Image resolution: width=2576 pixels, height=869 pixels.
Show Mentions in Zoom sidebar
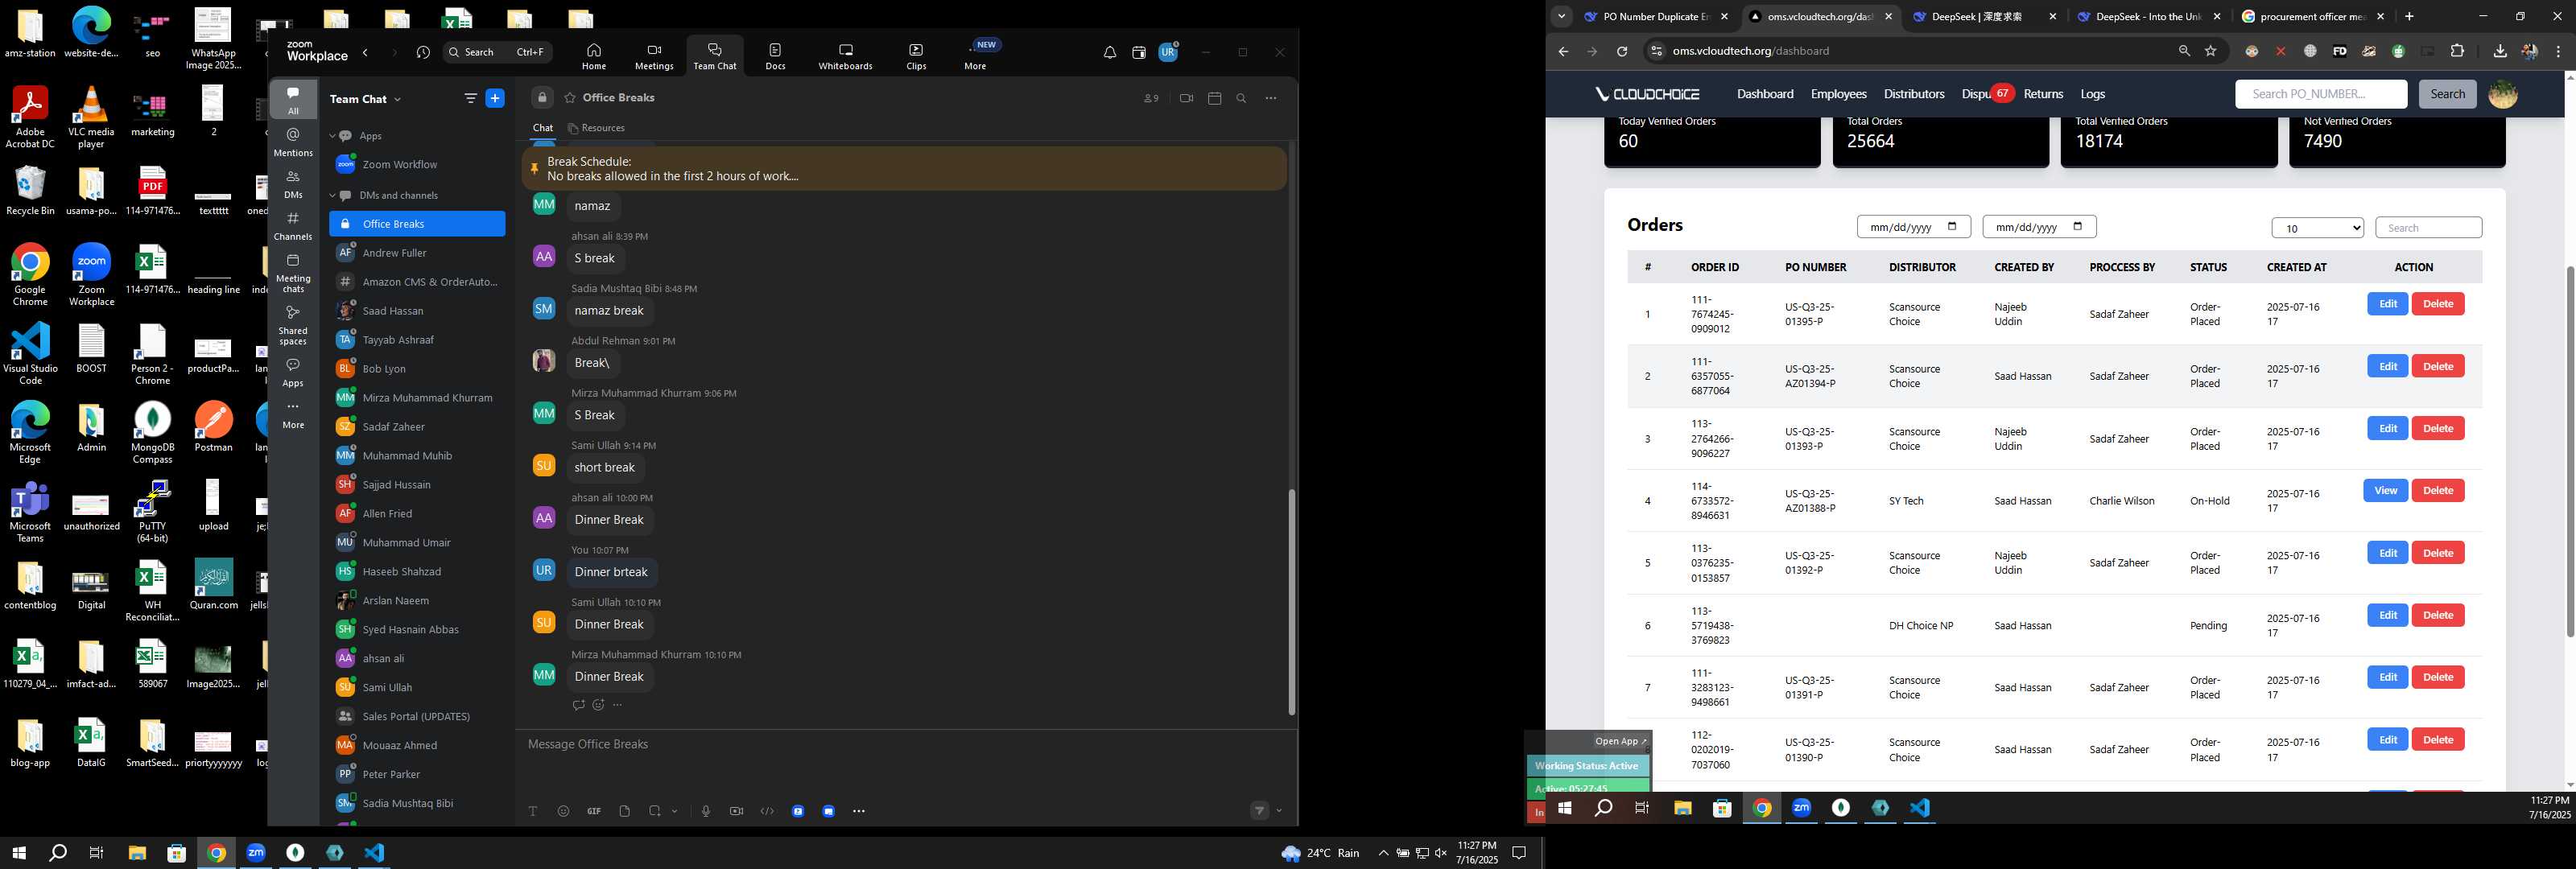point(293,141)
